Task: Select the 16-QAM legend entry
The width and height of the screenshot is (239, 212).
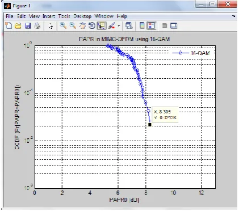Action: point(191,53)
